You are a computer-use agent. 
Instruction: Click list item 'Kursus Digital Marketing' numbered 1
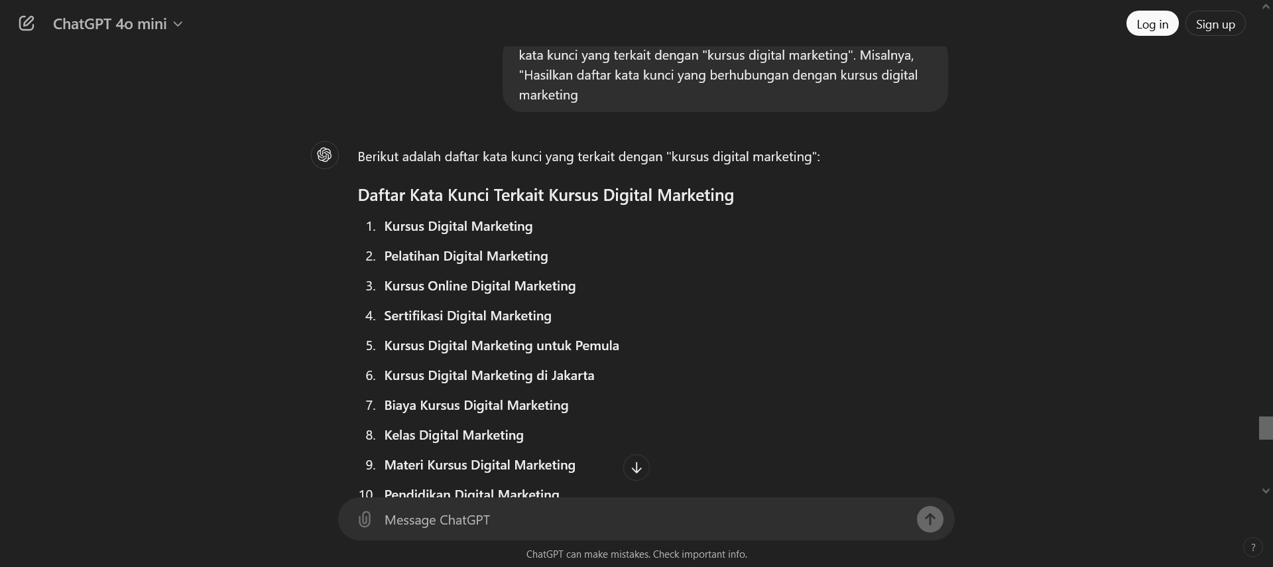click(458, 226)
